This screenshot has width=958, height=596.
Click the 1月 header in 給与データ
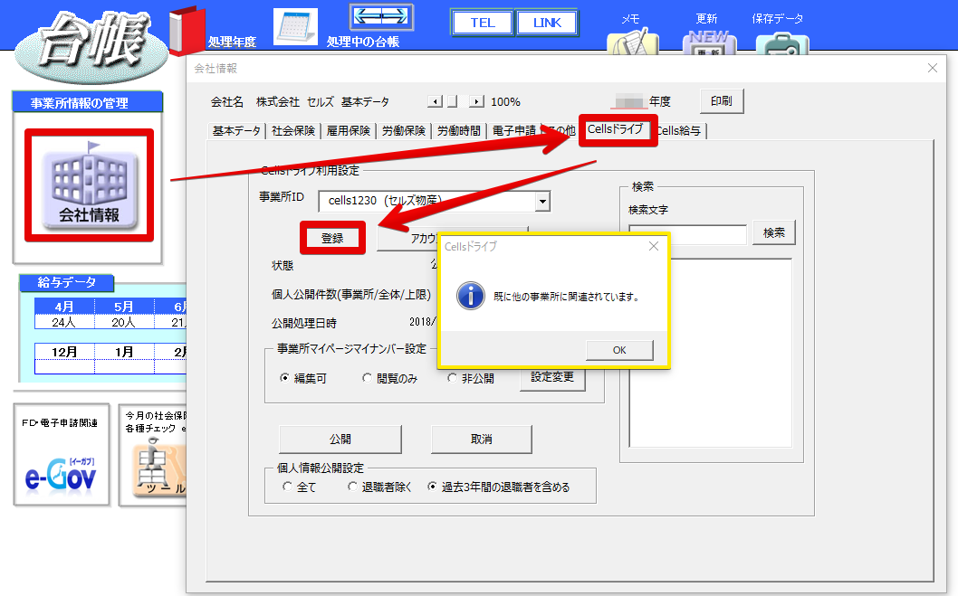tap(124, 352)
